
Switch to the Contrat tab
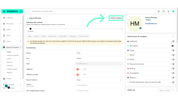pyautogui.click(x=36, y=36)
